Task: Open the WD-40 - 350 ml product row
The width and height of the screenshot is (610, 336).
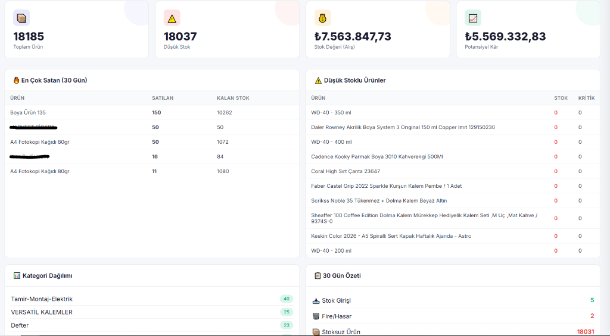Action: 453,112
